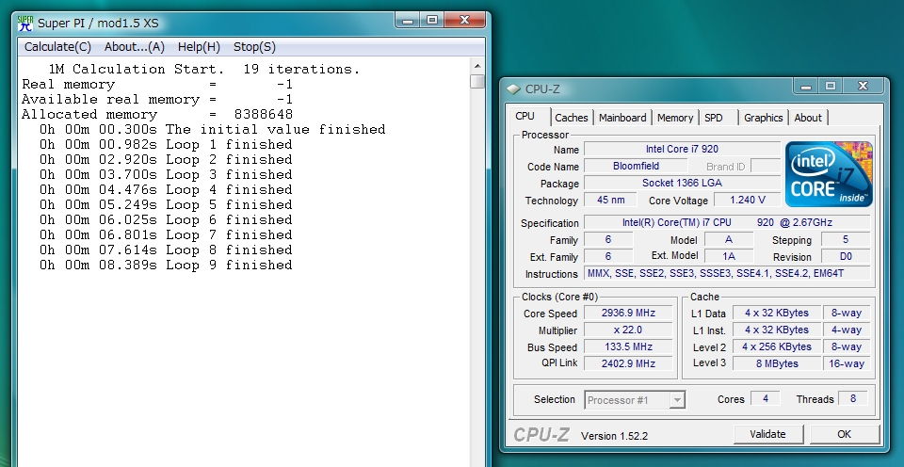The image size is (904, 467).
Task: Minimize the CPU-Z window
Action: tap(801, 87)
